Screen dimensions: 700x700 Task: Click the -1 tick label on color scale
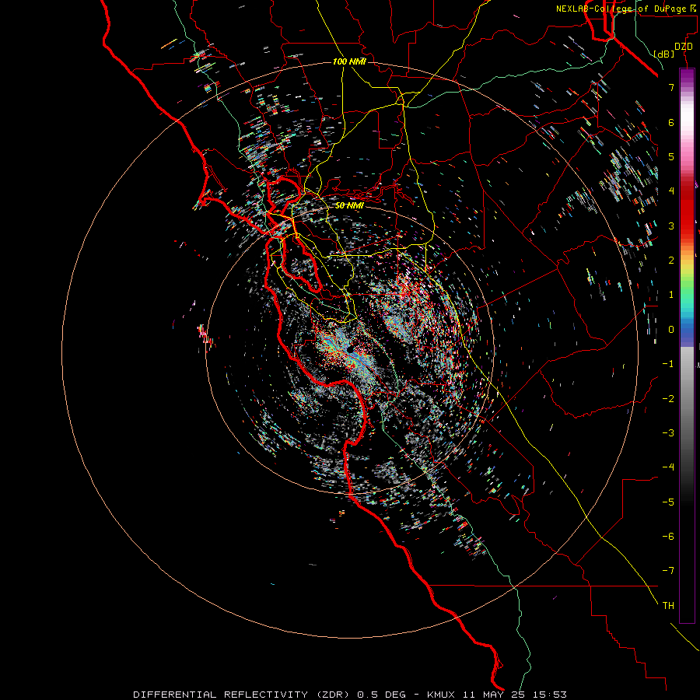pyautogui.click(x=668, y=364)
